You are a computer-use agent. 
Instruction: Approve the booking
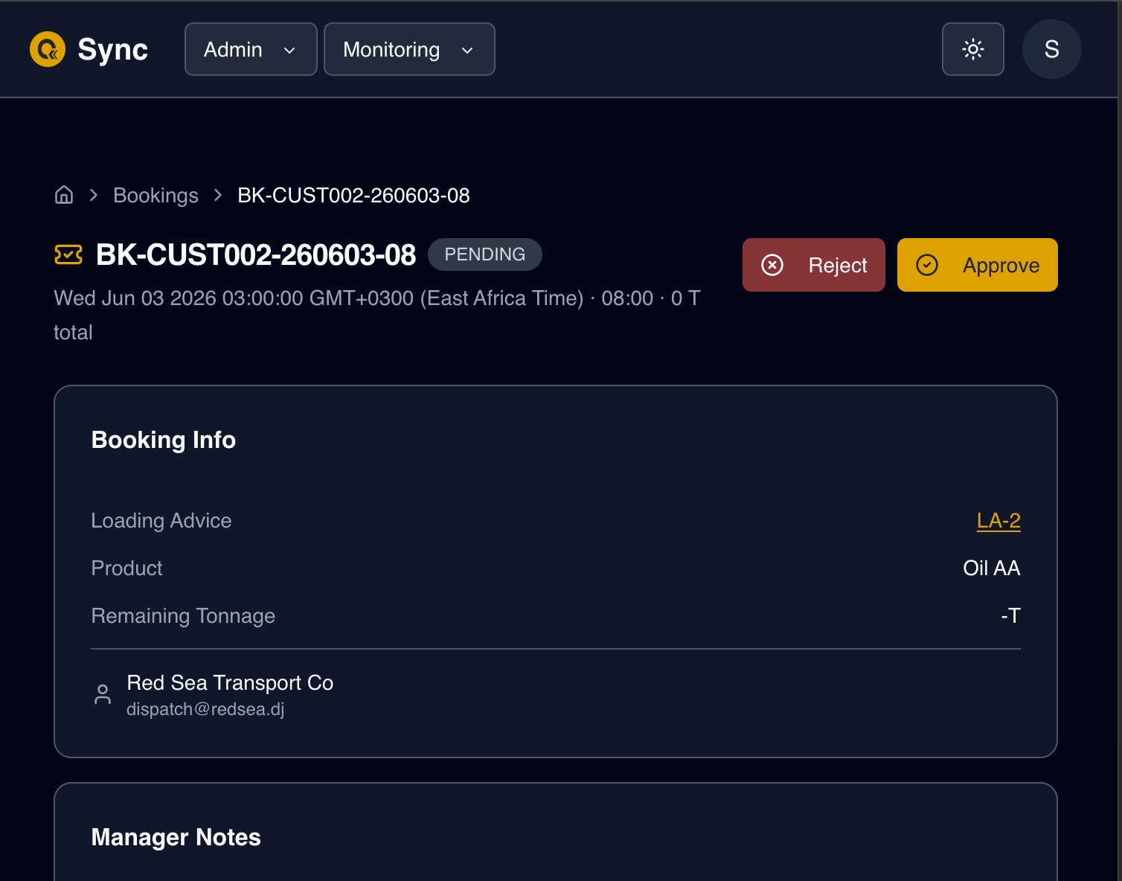pyautogui.click(x=978, y=265)
